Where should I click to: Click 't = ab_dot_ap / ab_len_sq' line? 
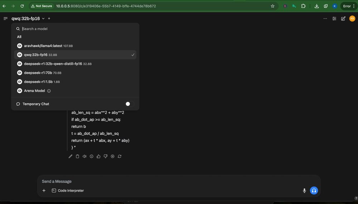click(x=95, y=133)
